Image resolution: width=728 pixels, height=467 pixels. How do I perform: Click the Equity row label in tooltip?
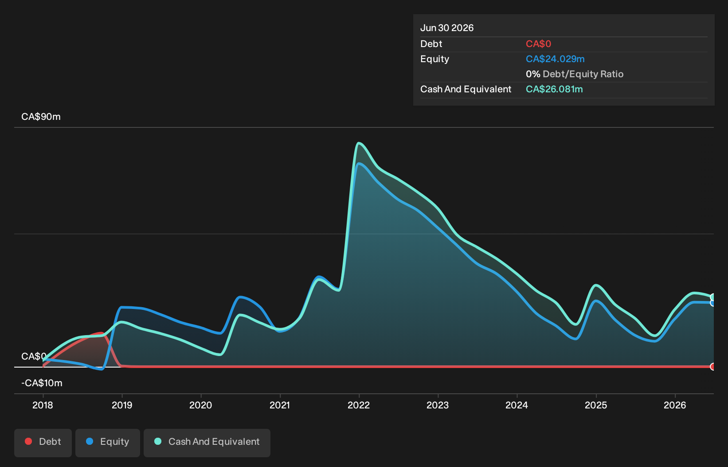(x=434, y=59)
